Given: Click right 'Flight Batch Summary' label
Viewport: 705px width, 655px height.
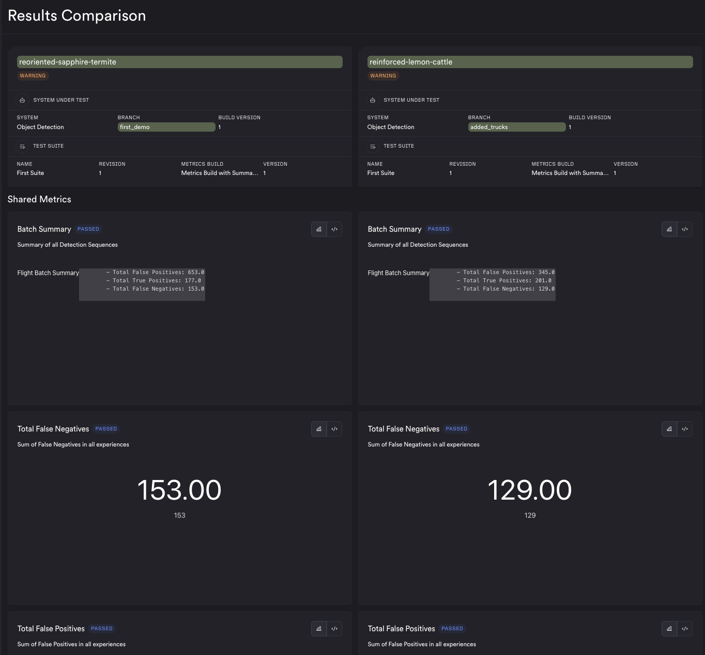Looking at the screenshot, I should tap(399, 273).
